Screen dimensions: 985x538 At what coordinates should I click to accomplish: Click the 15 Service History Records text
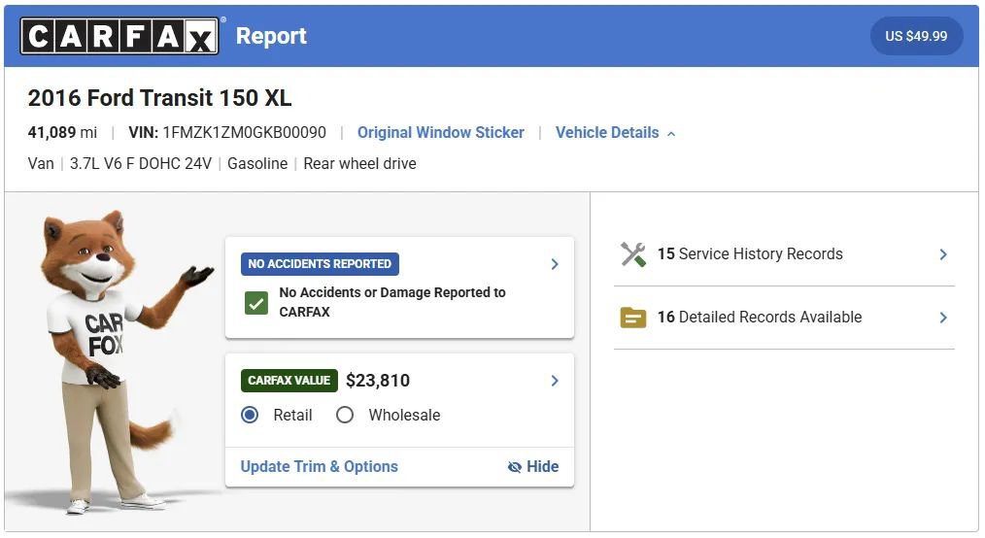[750, 253]
